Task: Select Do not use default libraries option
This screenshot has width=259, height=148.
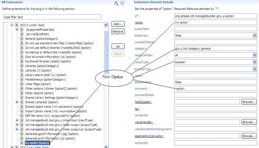Action: click(x=58, y=48)
